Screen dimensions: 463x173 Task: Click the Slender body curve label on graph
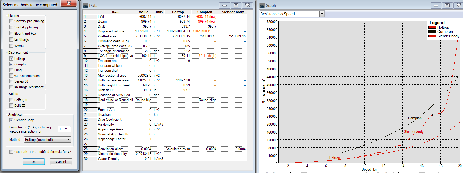(x=414, y=131)
